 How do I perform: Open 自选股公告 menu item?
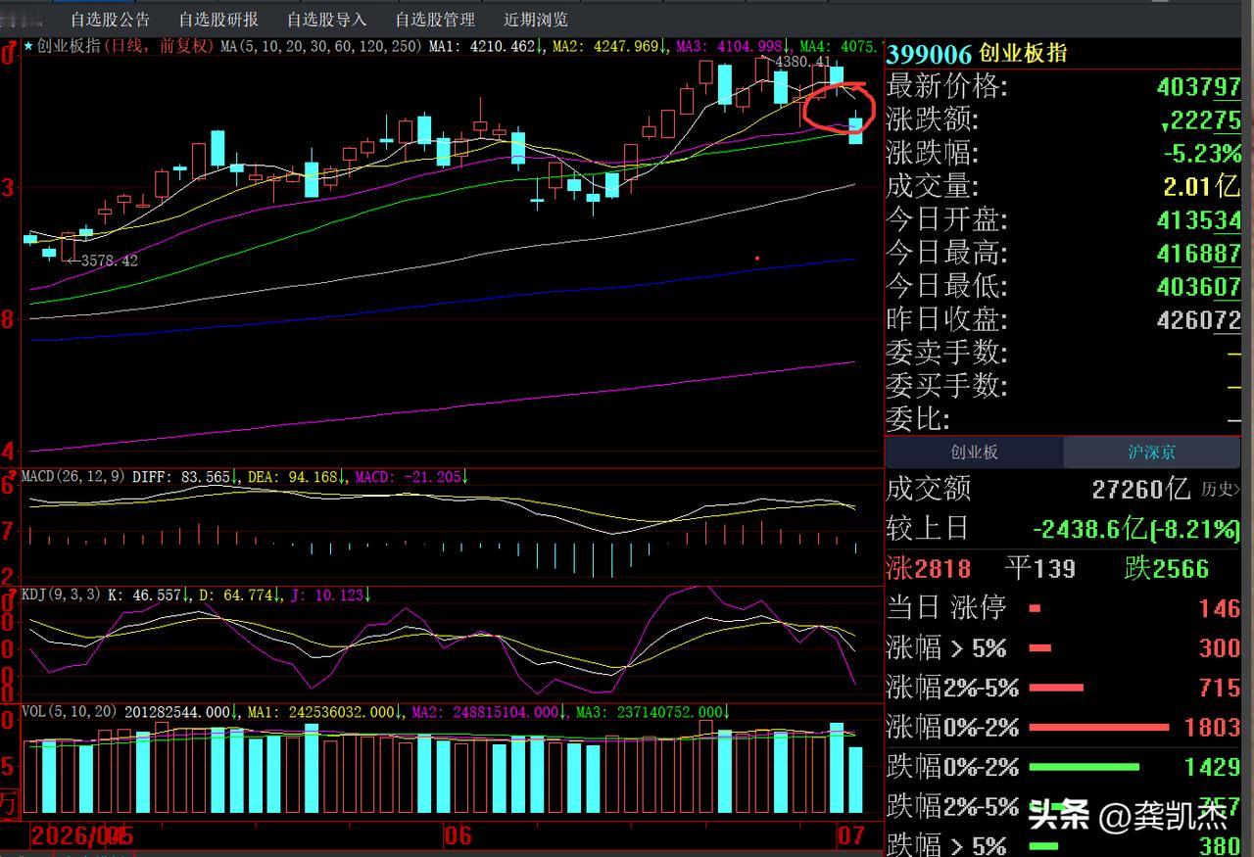(x=110, y=20)
